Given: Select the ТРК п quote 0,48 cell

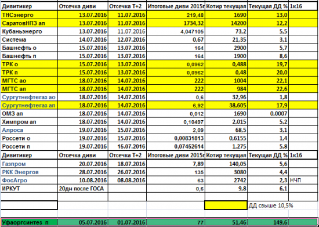Looking at the screenshot, I should tap(226, 73).
